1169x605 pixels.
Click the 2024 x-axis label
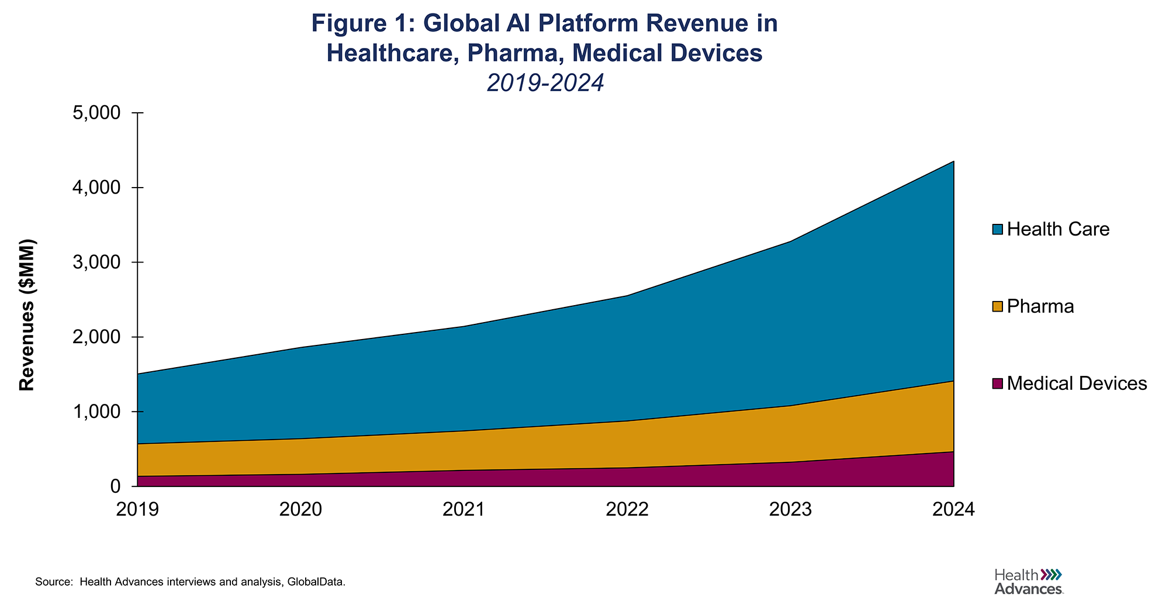click(x=954, y=510)
